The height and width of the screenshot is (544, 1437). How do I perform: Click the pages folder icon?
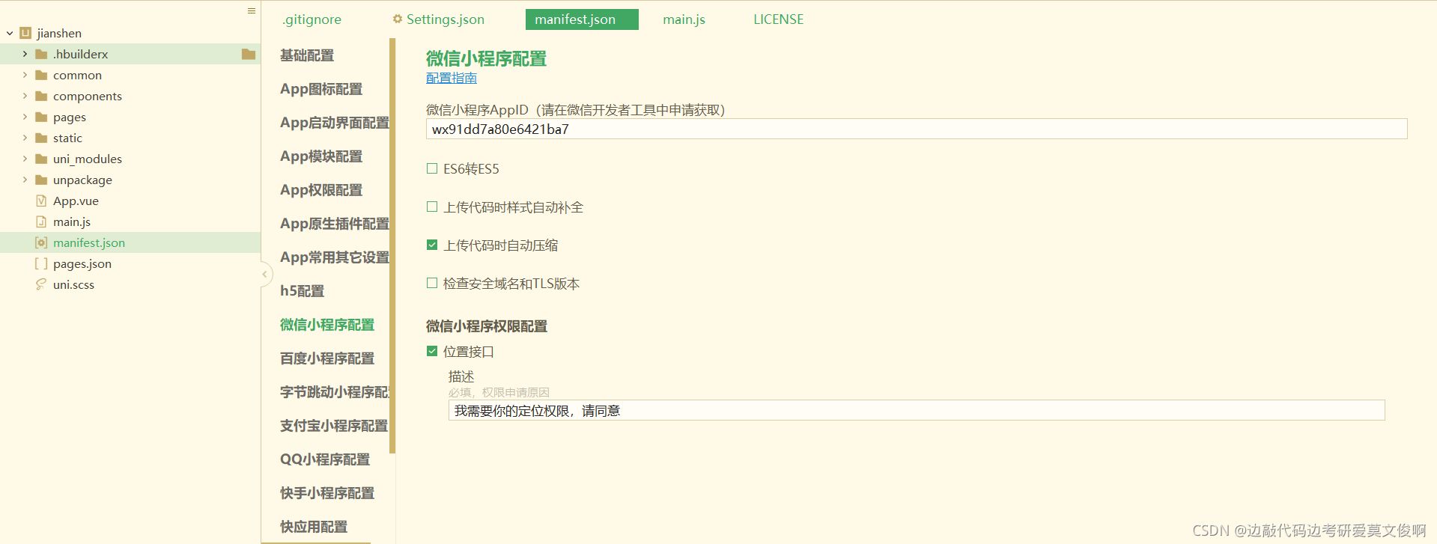point(41,117)
